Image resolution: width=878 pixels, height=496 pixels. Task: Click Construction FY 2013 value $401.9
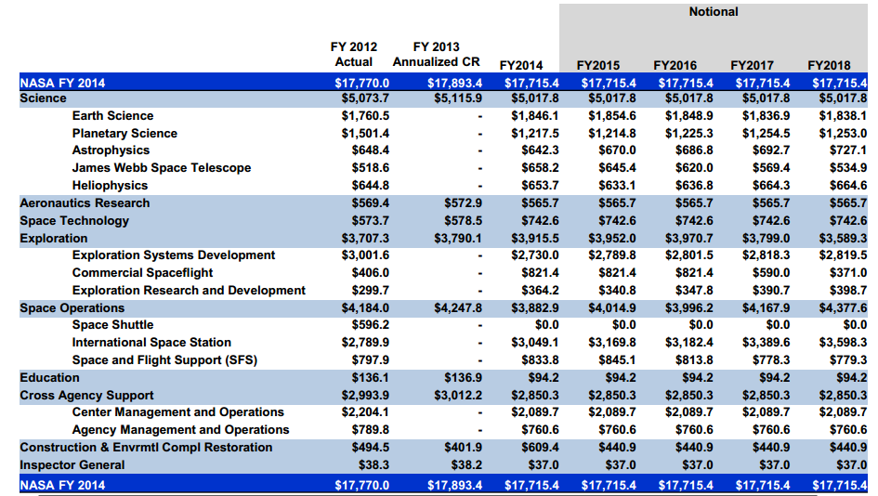(463, 448)
